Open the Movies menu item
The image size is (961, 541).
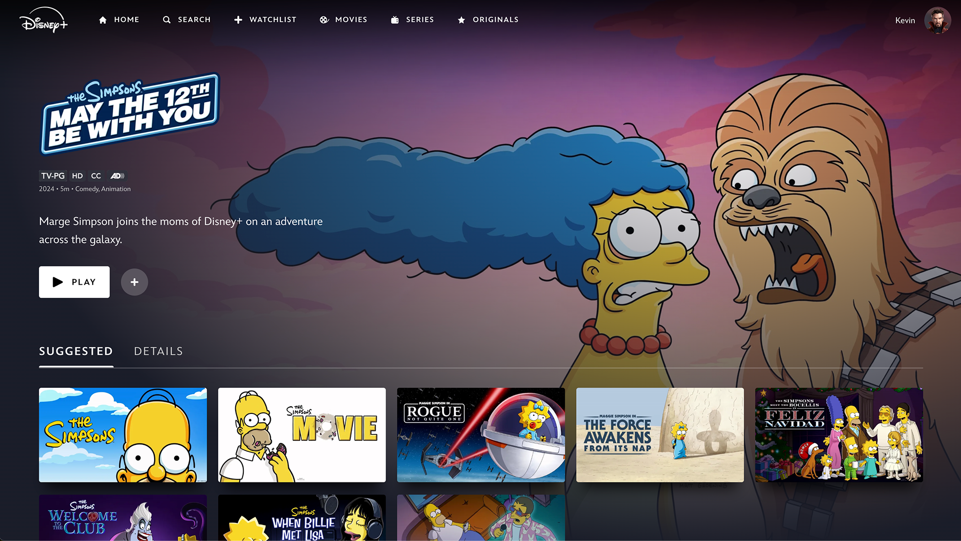tap(351, 20)
